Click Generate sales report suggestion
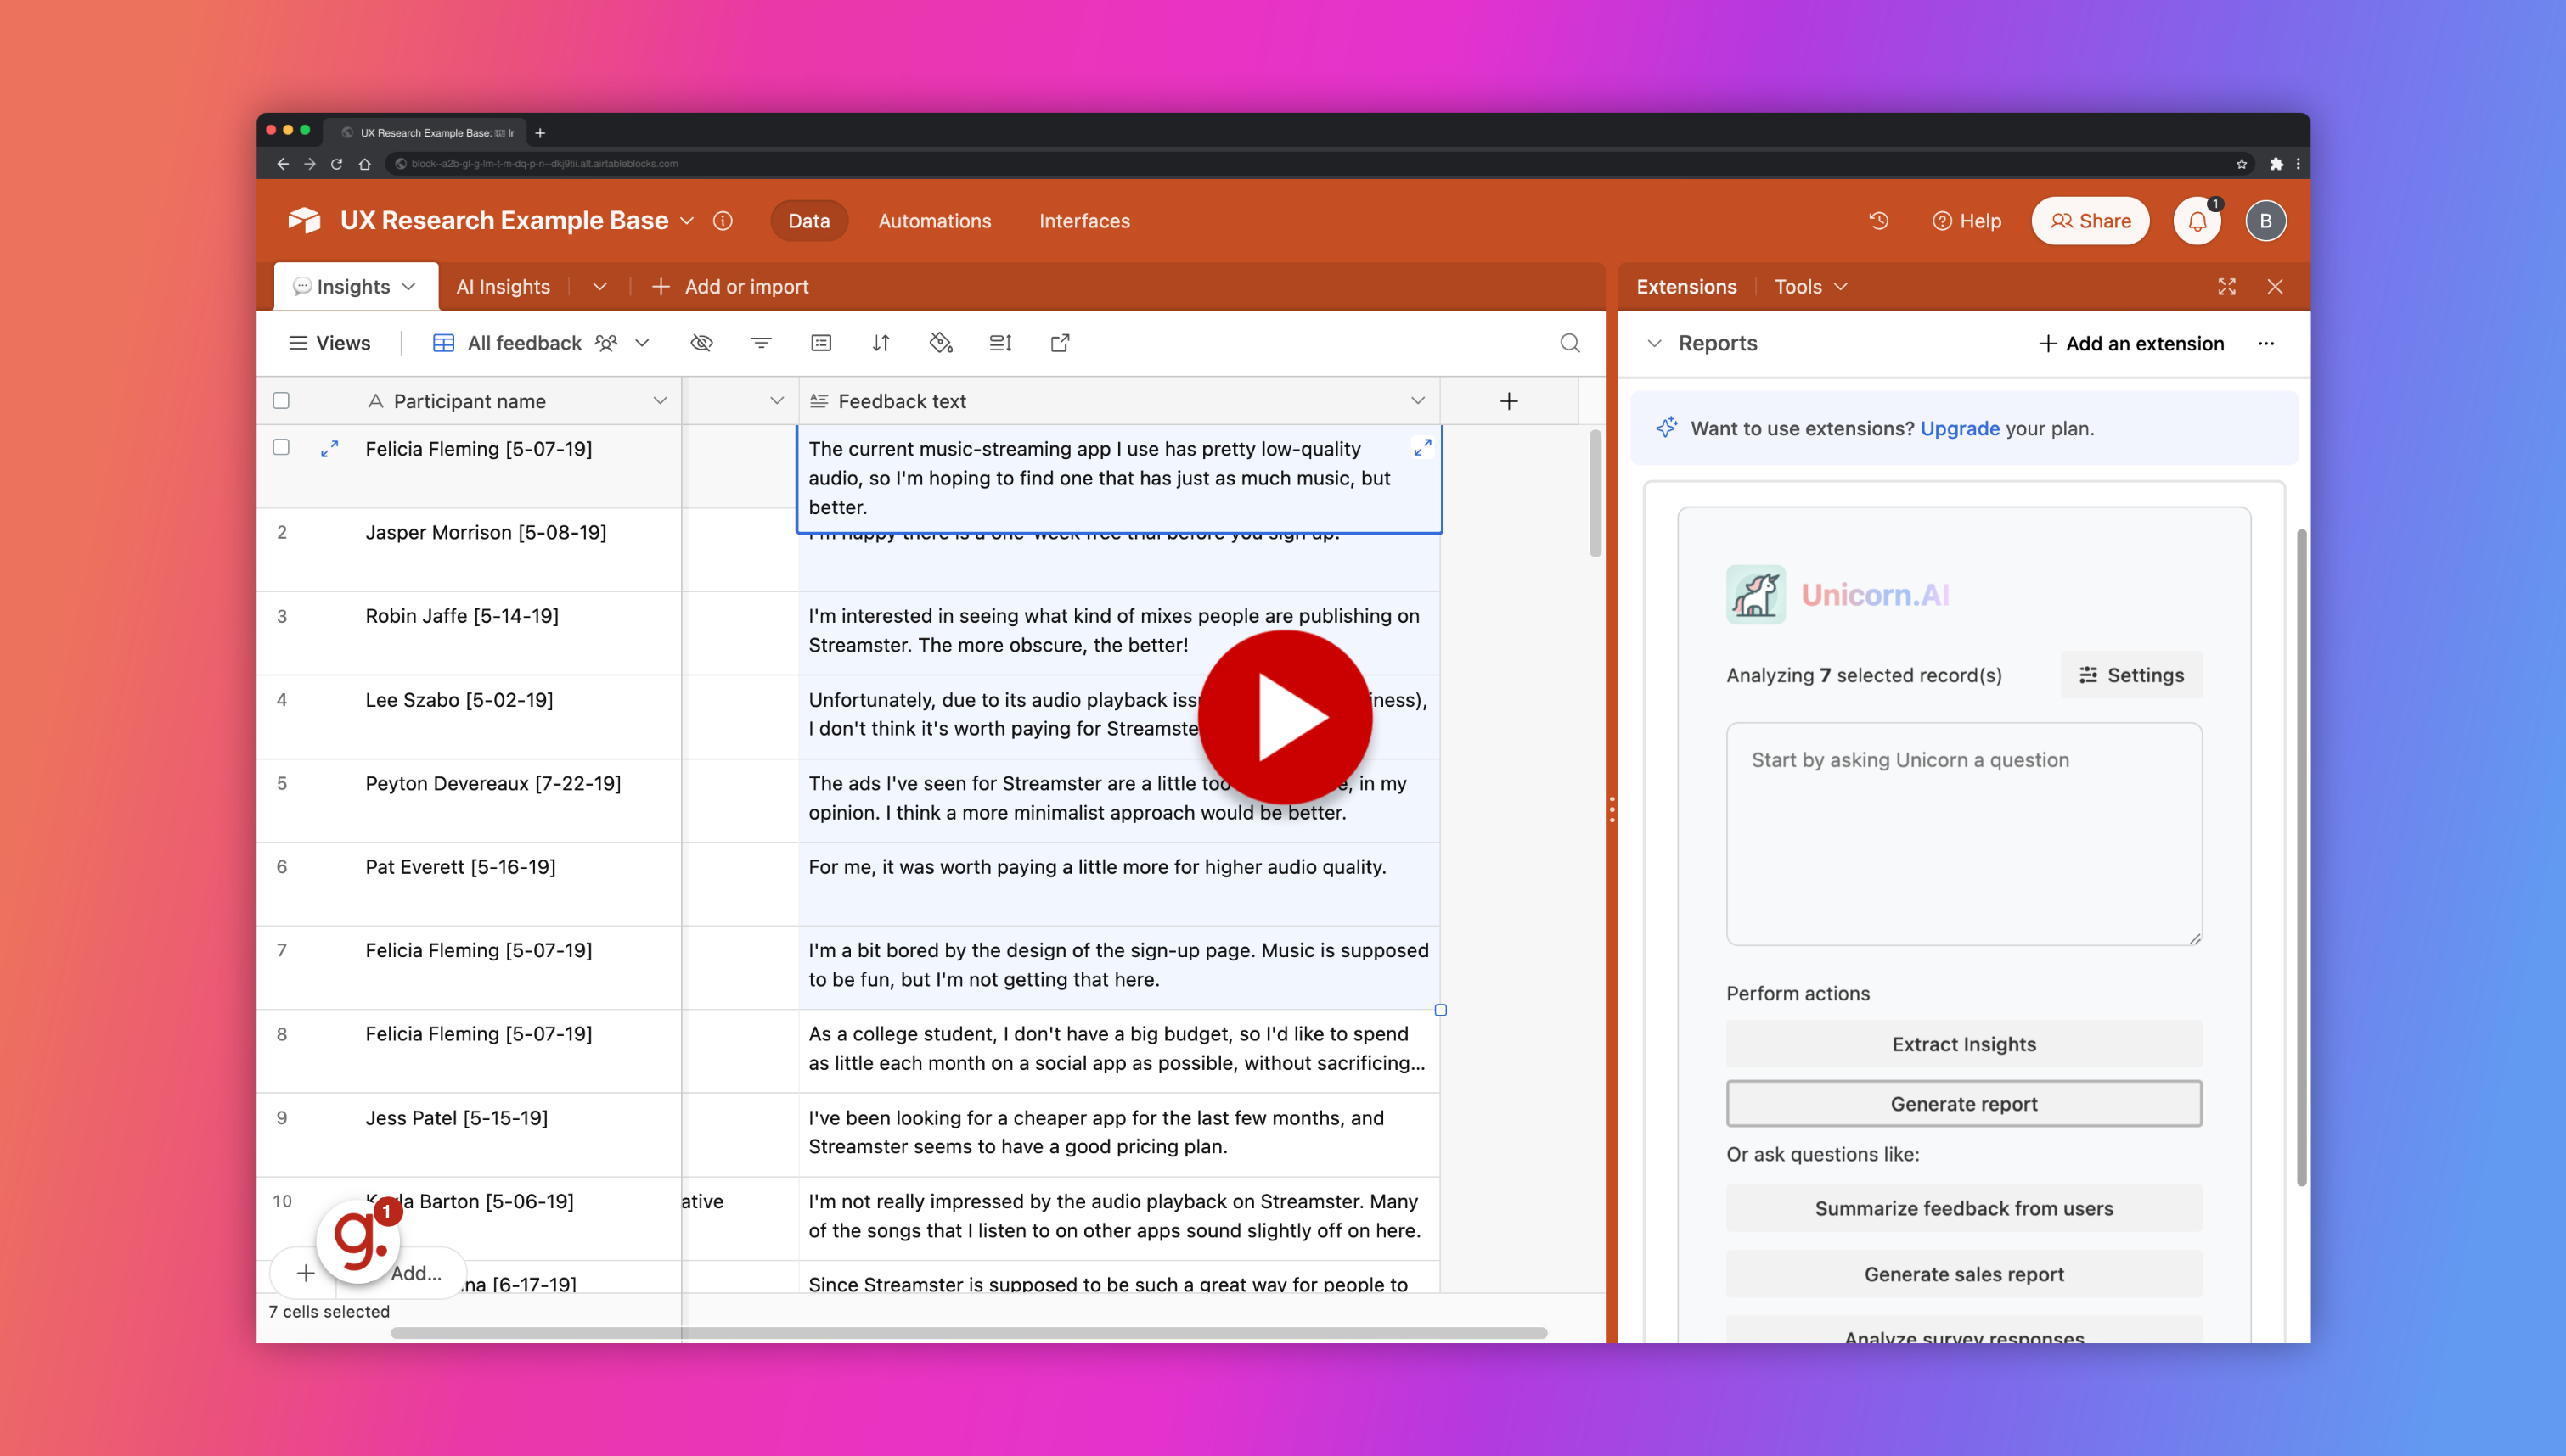The height and width of the screenshot is (1456, 2566). coord(1964,1274)
